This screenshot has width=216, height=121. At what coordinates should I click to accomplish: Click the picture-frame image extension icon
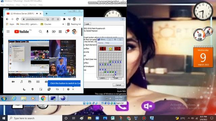click(30, 82)
